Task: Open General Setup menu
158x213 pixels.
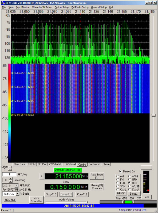Action: click(x=99, y=7)
